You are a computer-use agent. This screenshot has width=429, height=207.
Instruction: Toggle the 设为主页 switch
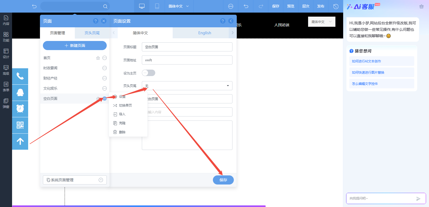pos(149,73)
